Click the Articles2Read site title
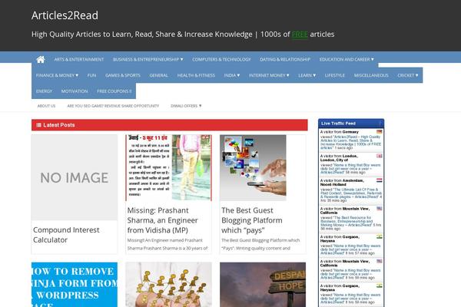Screen dimensions: 461x307 [x=65, y=15]
